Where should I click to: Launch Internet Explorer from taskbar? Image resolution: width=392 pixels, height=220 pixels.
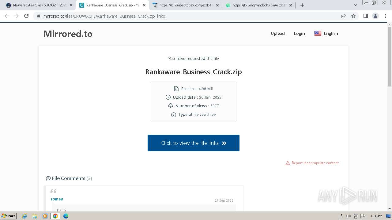pos(24,216)
